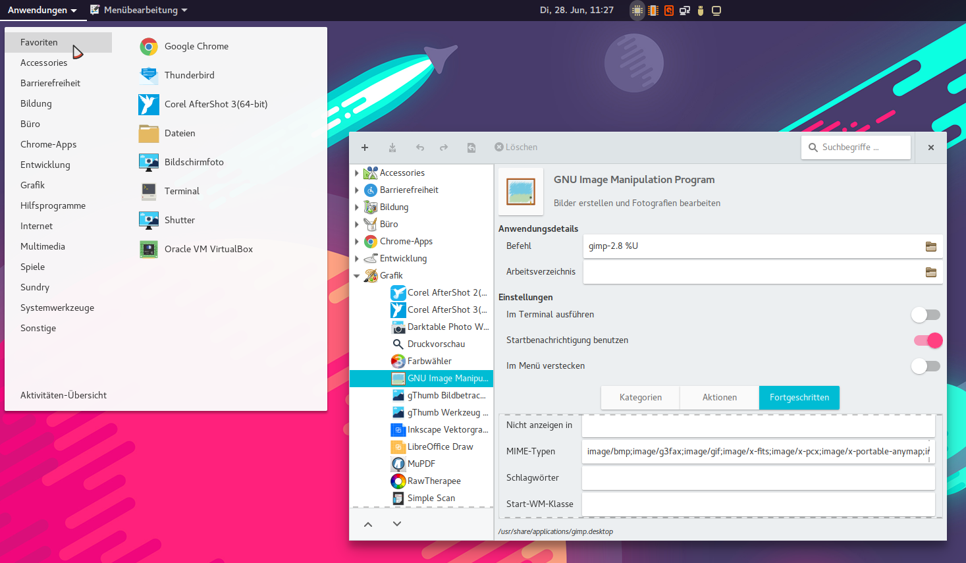Switch to the Kategorien tab

639,397
